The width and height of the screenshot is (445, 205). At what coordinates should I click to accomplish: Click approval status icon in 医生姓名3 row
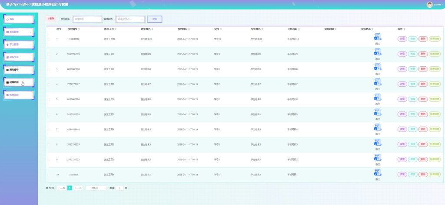pyautogui.click(x=378, y=143)
